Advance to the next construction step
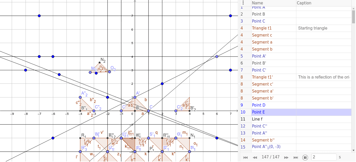Screen dimensions: 356x162 [x=286, y=157]
